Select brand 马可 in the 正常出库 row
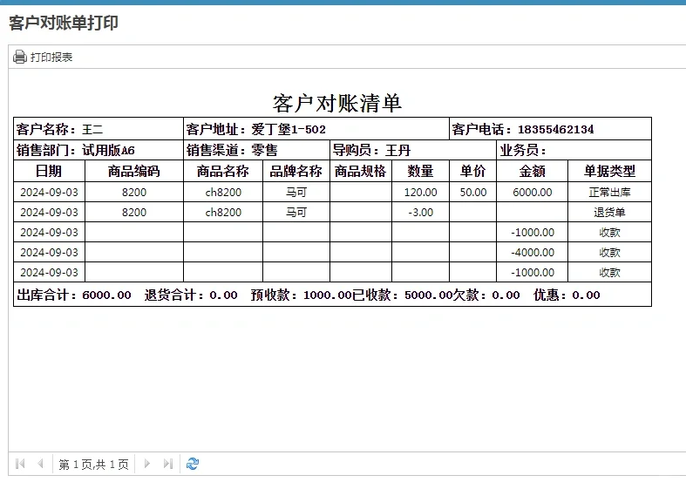Screen dimensions: 686x482 pyautogui.click(x=296, y=192)
